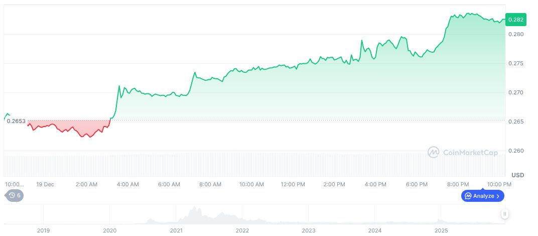The height and width of the screenshot is (236, 538).
Task: Click the chevron arrow on Analyze
Action: coord(498,196)
